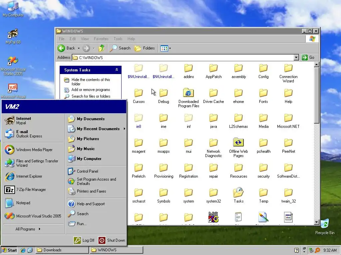Expand the Address bar dropdown
Viewport: 341px width, 255px height.
coord(296,57)
